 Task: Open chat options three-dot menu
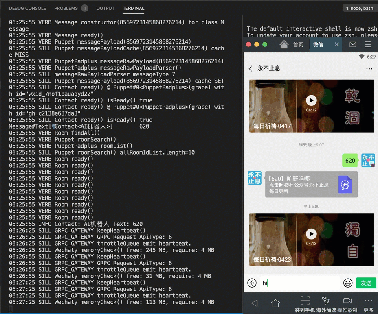point(369,69)
